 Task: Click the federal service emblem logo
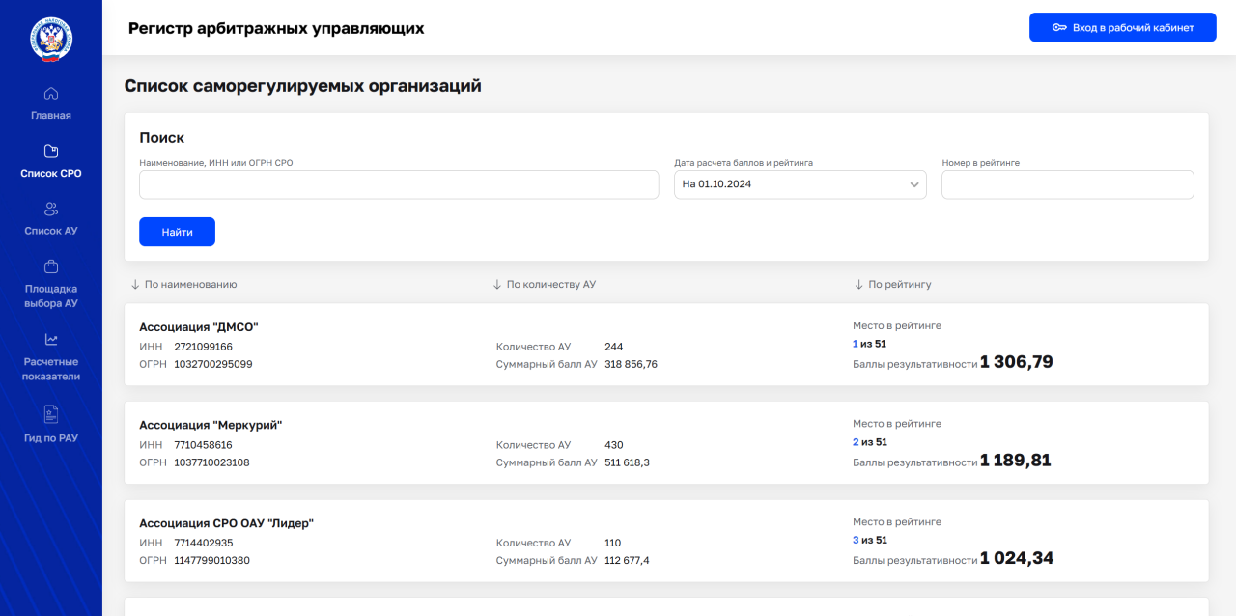(51, 39)
